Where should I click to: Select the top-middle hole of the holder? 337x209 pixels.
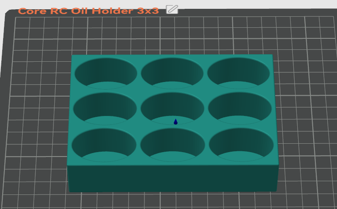click(x=172, y=73)
